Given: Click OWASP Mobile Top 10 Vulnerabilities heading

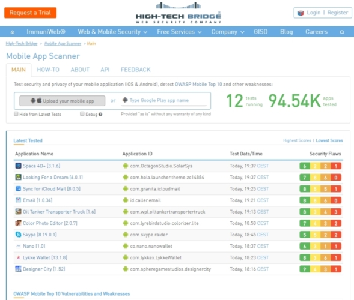Looking at the screenshot, I should click(72, 293).
